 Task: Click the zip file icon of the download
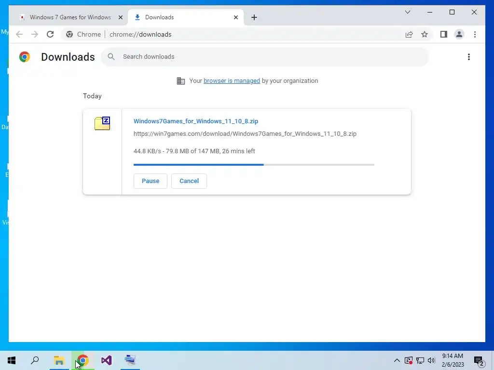click(x=102, y=123)
